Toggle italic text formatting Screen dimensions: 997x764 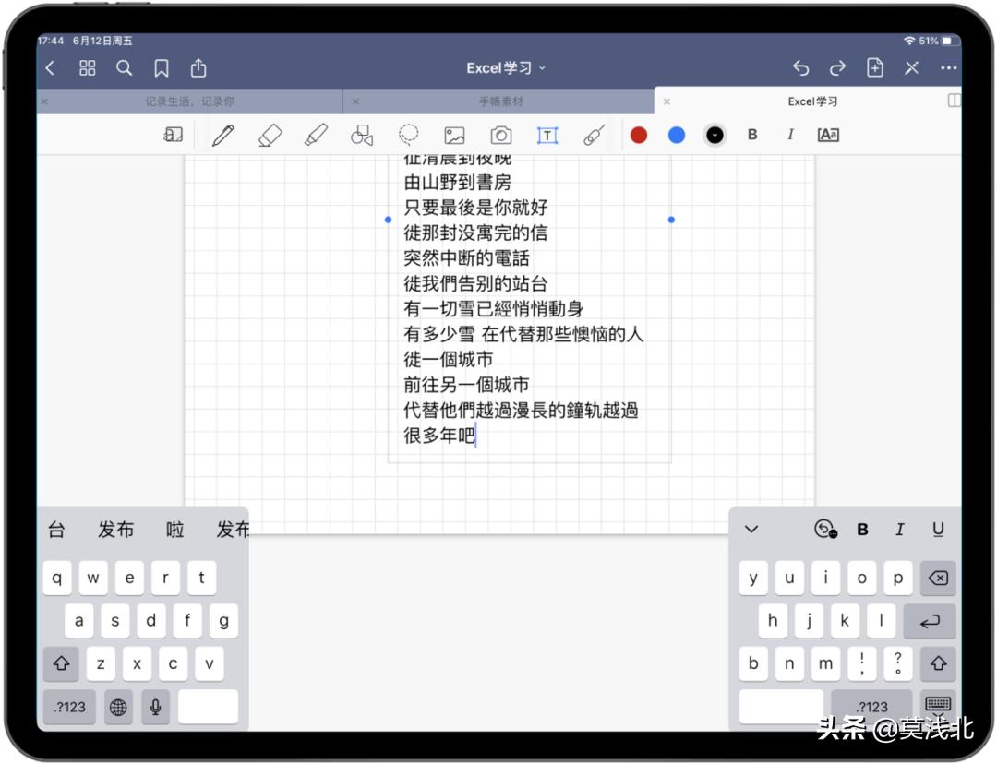tap(790, 135)
